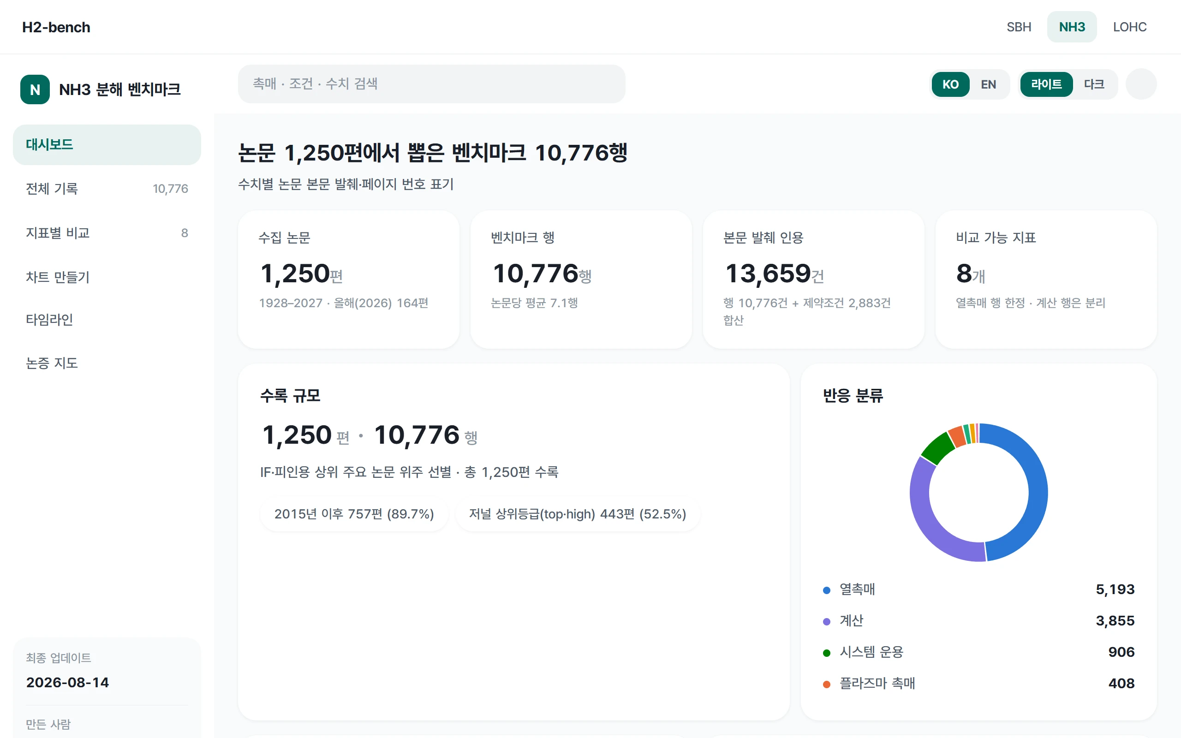Viewport: 1181px width, 738px height.
Task: Click the orange 플라즈마 촉매 legend dot
Action: click(x=827, y=684)
